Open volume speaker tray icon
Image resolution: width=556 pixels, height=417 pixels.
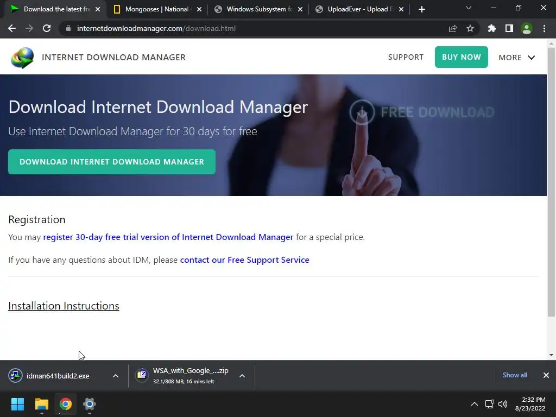pos(502,404)
